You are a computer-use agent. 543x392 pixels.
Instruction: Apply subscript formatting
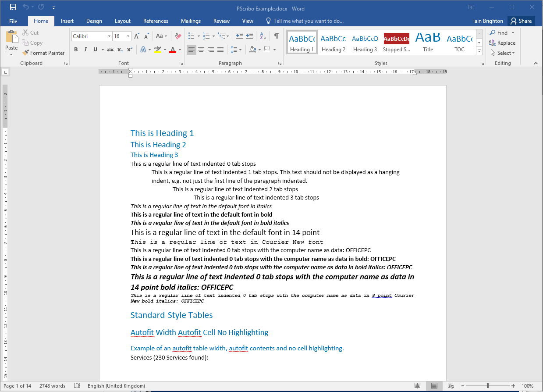121,50
